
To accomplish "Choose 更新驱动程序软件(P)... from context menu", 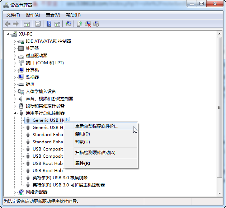I will pyautogui.click(x=100, y=126).
